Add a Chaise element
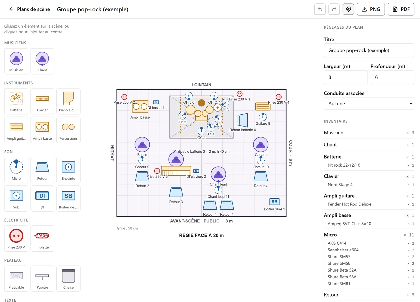This screenshot has width=420, height=302. click(x=68, y=279)
